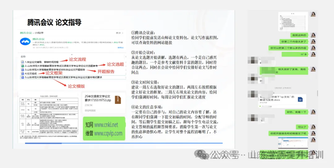Select file 5 毕业论文基本格式要求

(73, 77)
